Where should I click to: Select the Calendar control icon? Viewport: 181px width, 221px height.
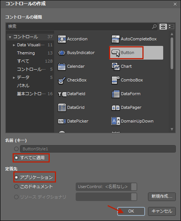pyautogui.click(x=62, y=67)
